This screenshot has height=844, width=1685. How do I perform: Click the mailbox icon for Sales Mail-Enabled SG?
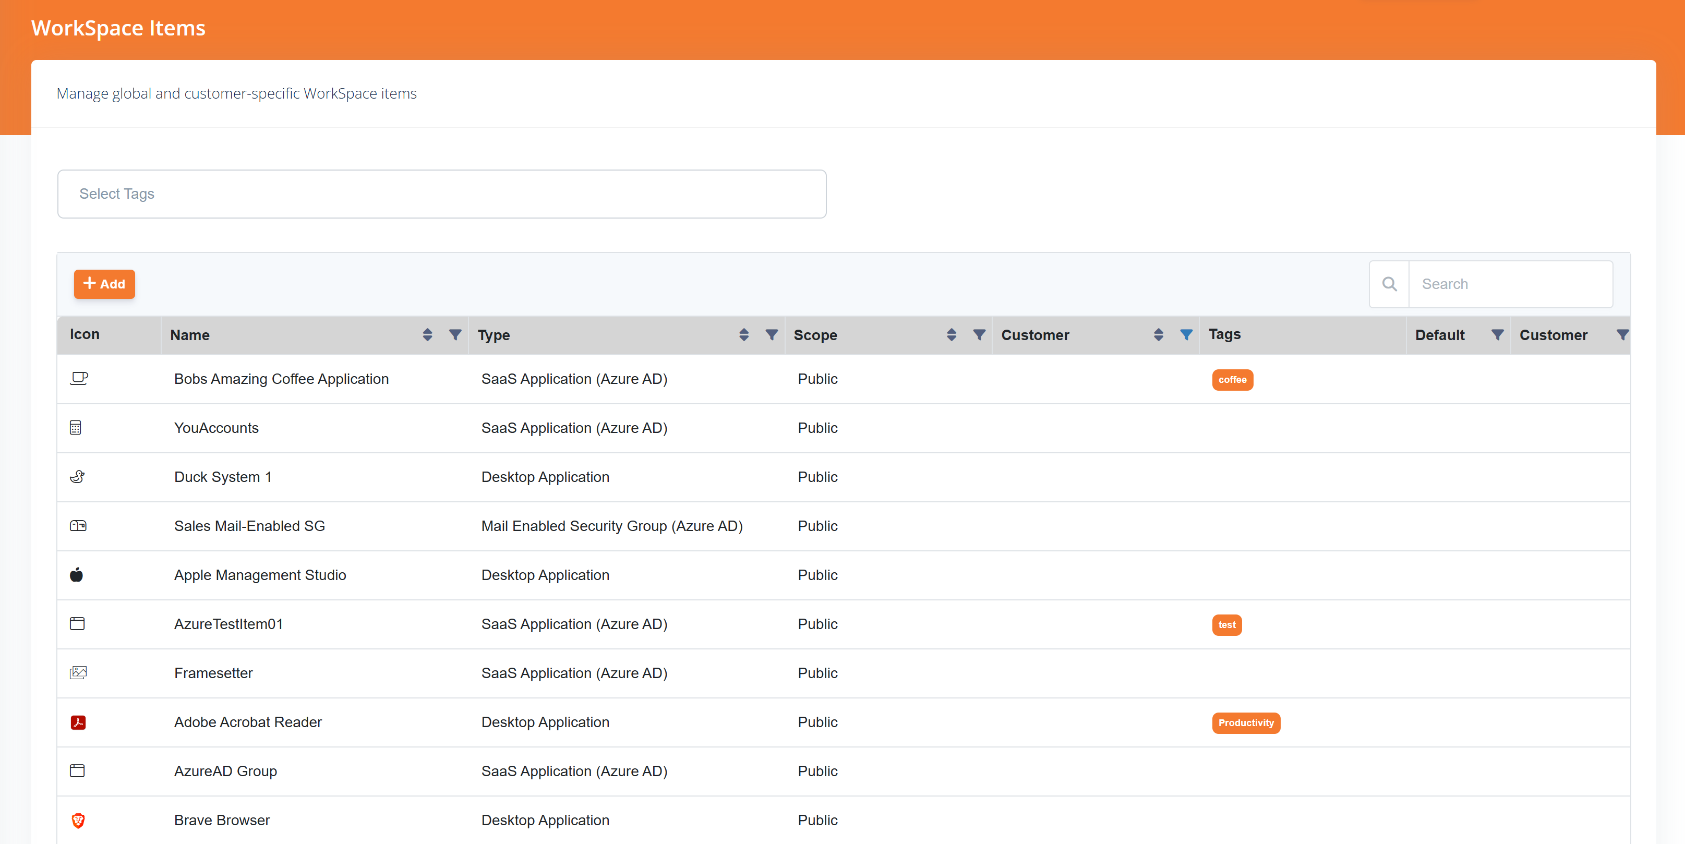pyautogui.click(x=78, y=526)
